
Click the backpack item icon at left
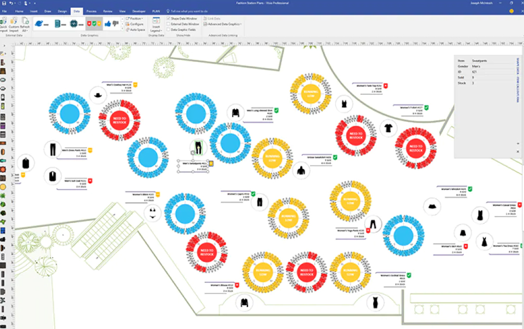[25, 163]
